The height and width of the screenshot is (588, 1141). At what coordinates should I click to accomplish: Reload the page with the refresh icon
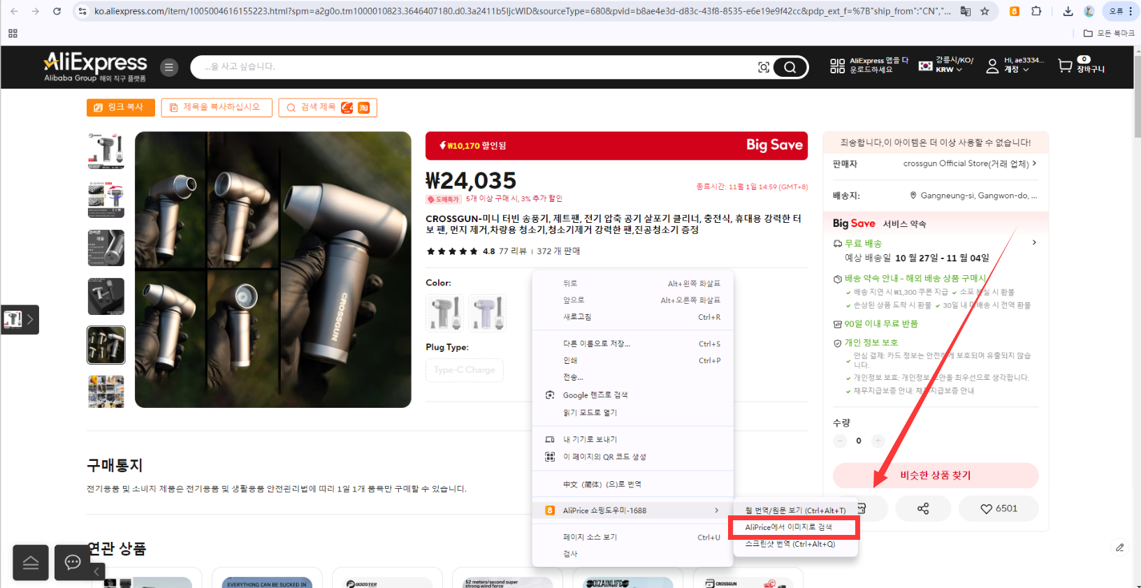click(x=57, y=11)
